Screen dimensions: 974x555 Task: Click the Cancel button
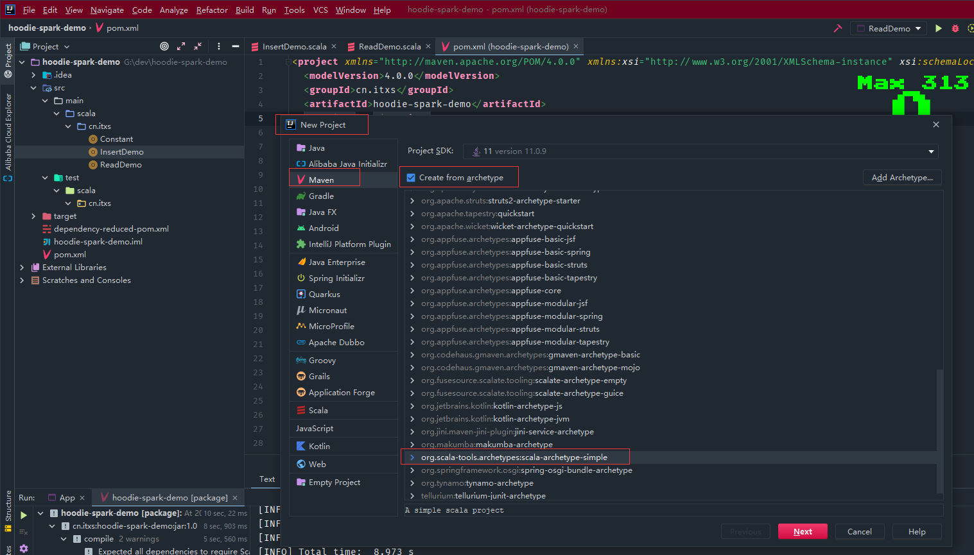(x=859, y=531)
